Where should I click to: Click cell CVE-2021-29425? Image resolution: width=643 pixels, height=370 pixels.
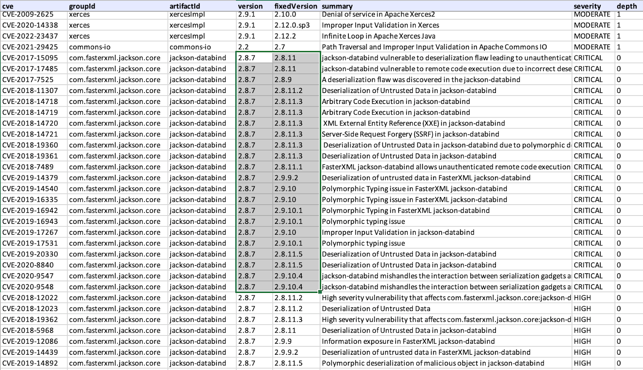click(x=34, y=47)
